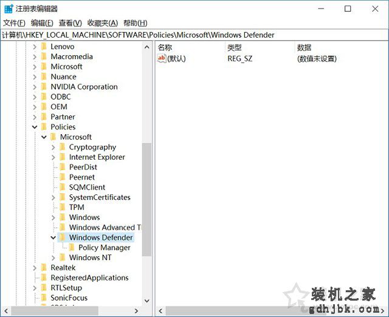Select the Realtek key label
The width and height of the screenshot is (389, 317).
(63, 268)
